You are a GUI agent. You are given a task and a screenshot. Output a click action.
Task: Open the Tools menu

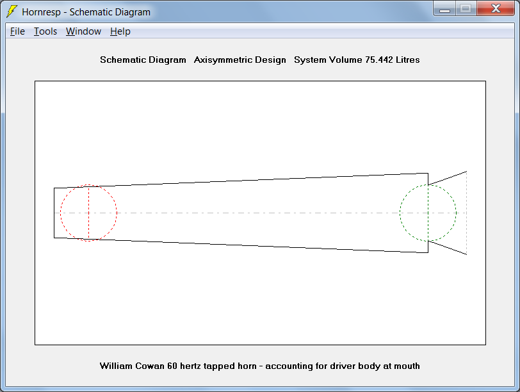click(45, 31)
